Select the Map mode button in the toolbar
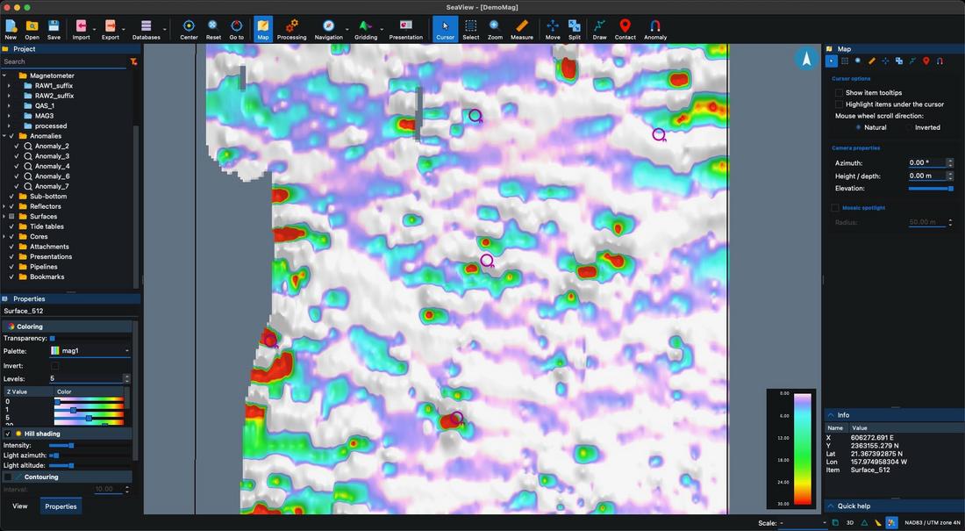Image resolution: width=965 pixels, height=531 pixels. (x=263, y=29)
